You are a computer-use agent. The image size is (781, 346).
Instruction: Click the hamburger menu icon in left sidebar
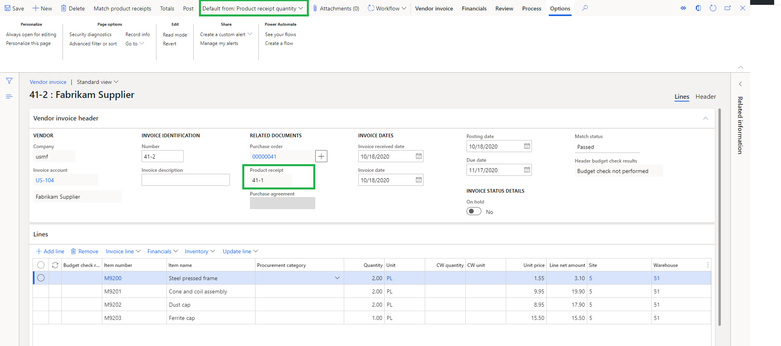point(9,96)
